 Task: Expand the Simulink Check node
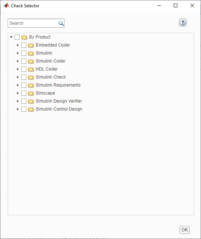18,77
